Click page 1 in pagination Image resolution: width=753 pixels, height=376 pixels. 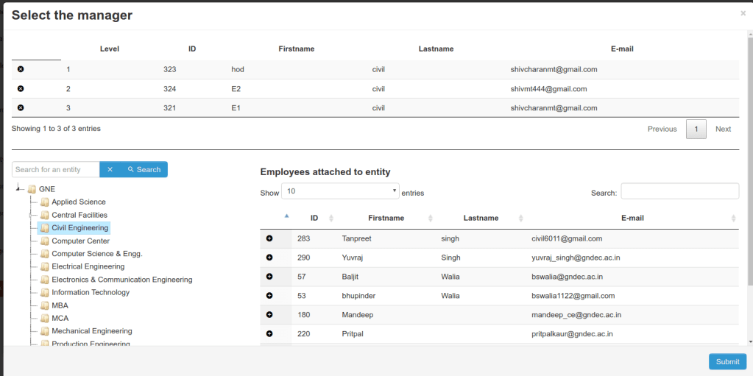[x=696, y=129]
